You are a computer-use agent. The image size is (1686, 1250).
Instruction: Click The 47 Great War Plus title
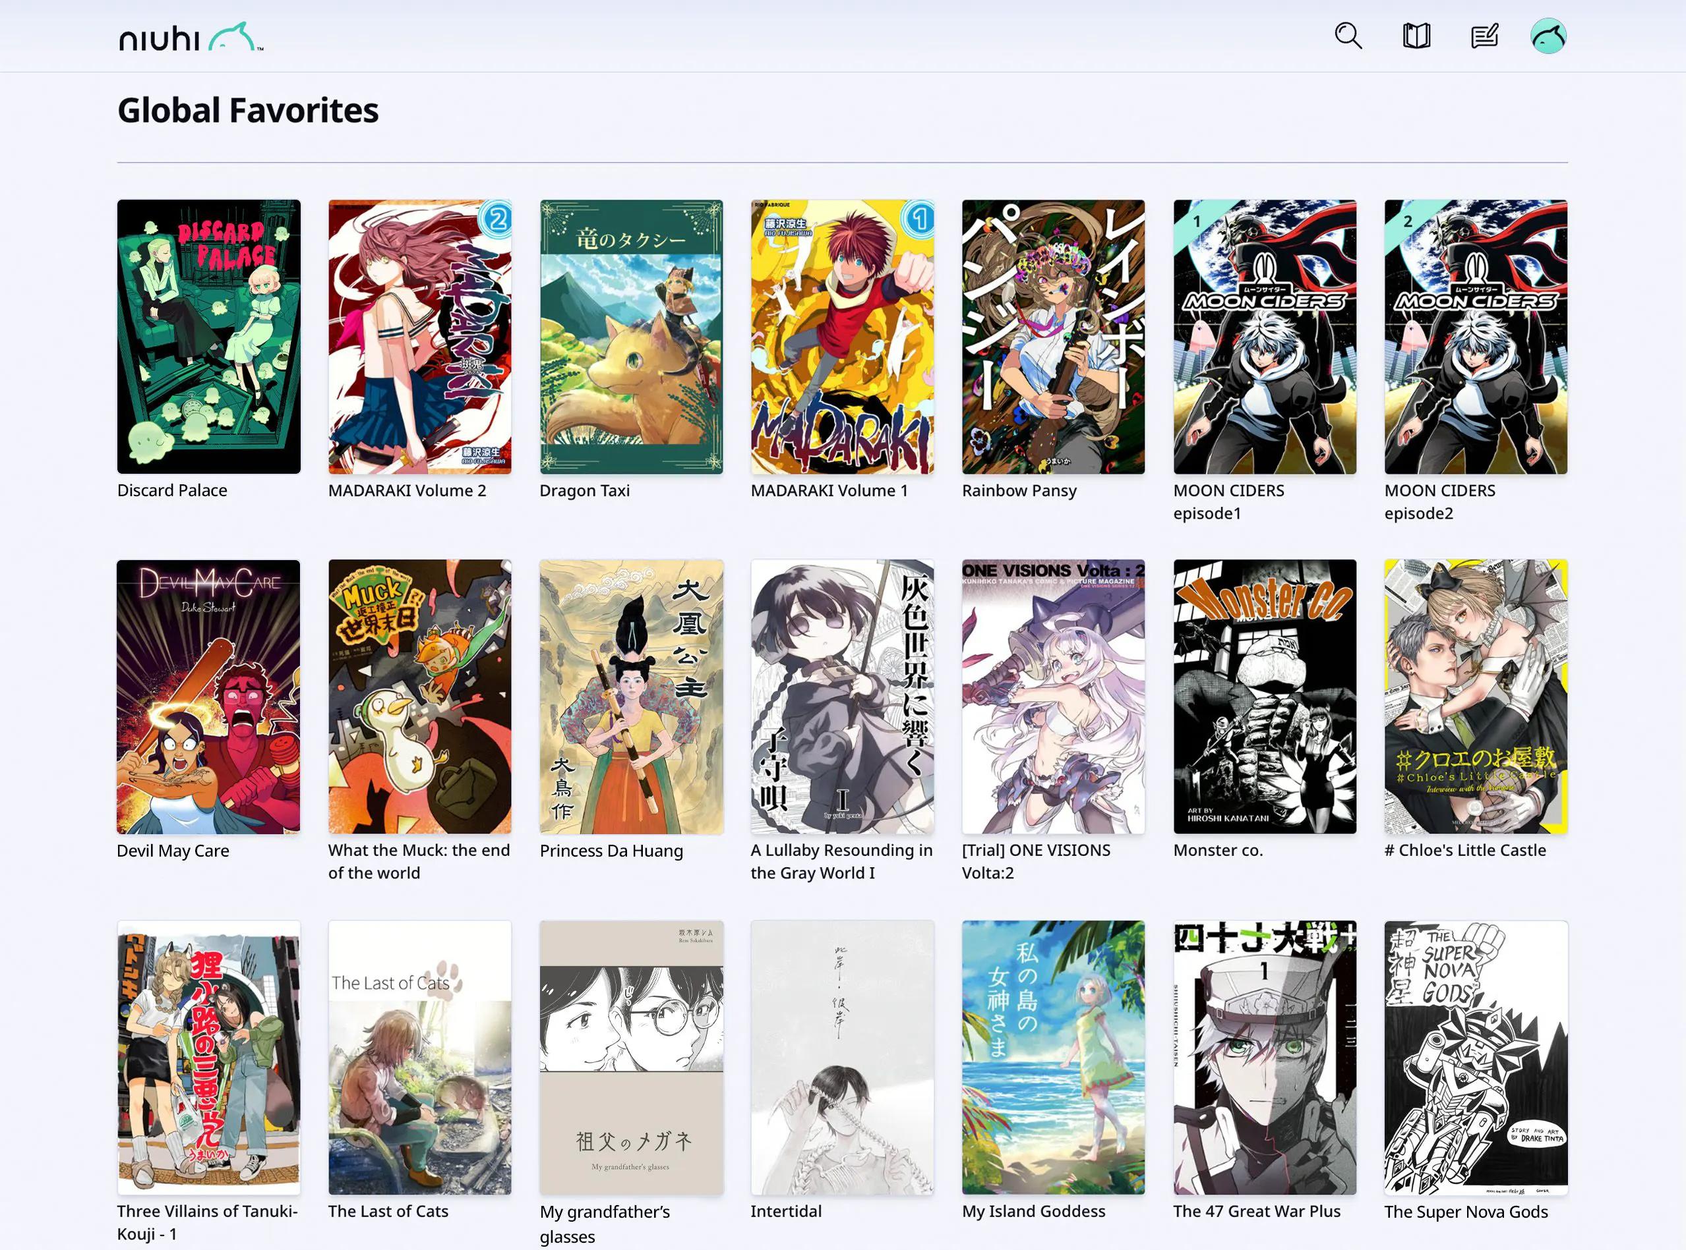point(1257,1211)
